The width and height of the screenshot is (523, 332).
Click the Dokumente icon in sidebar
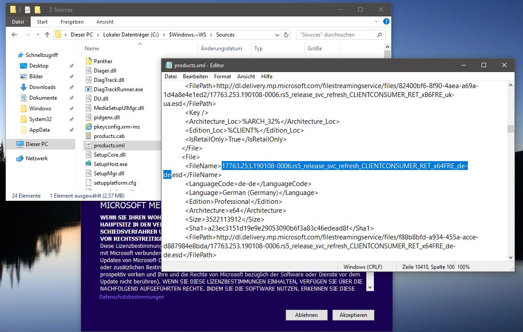pos(23,97)
